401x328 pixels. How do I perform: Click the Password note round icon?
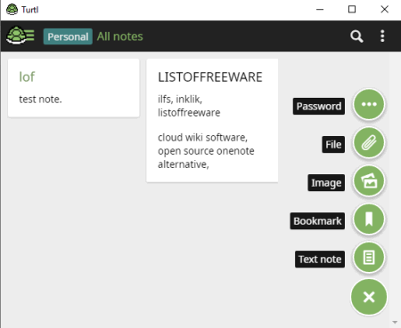point(369,104)
